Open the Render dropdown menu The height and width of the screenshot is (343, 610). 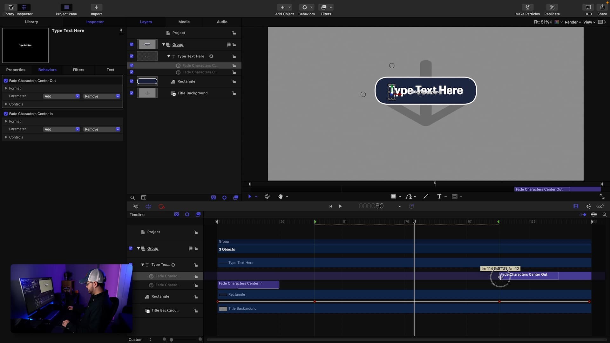pos(573,22)
